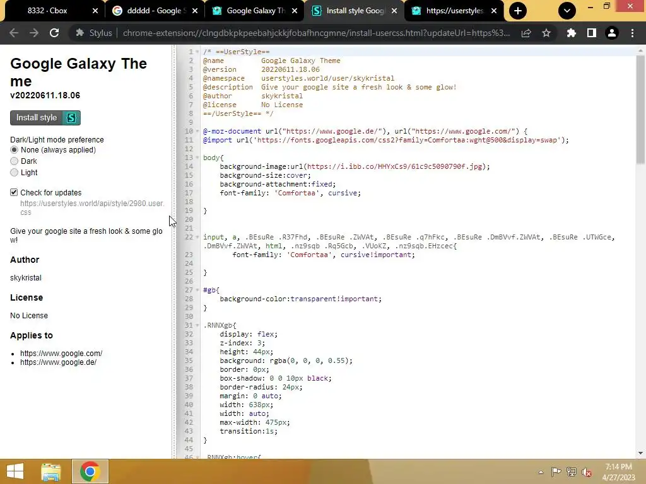Open the Chrome profile menu
This screenshot has height=484, width=646.
coord(612,33)
